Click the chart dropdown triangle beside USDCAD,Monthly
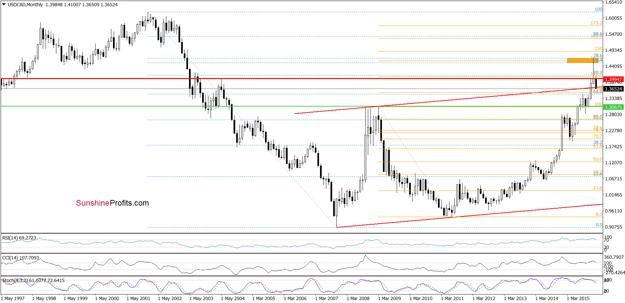Viewport: 625px width, 303px height. (4, 5)
